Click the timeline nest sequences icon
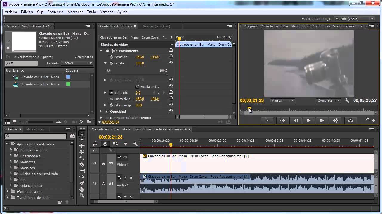Screen dimensions: 382x214 [x=95, y=144]
